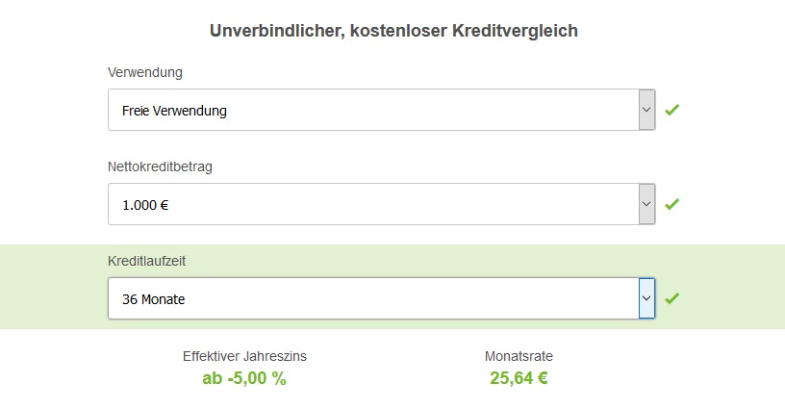Click the arrow button of Verwendung dropdown
The width and height of the screenshot is (785, 409).
tap(646, 110)
